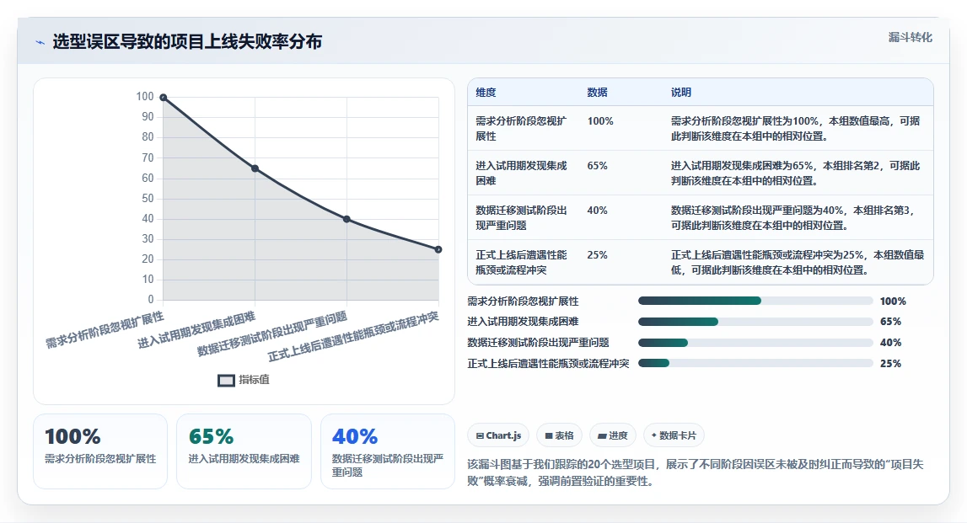Click the chart axis label 进入试用期发现集成困难
Image resolution: width=967 pixels, height=523 pixels.
pyautogui.click(x=196, y=329)
